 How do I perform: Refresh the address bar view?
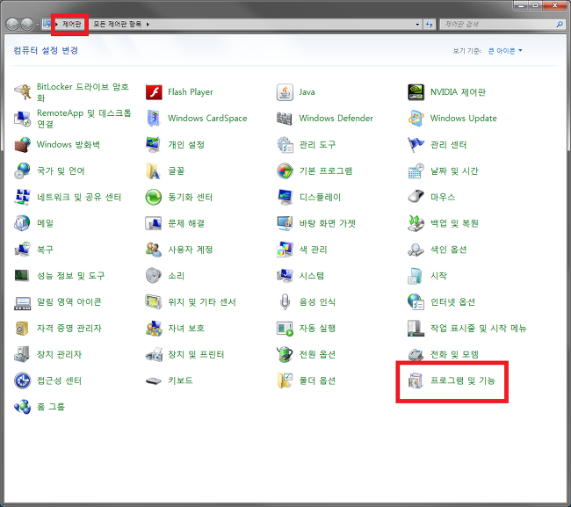[430, 25]
